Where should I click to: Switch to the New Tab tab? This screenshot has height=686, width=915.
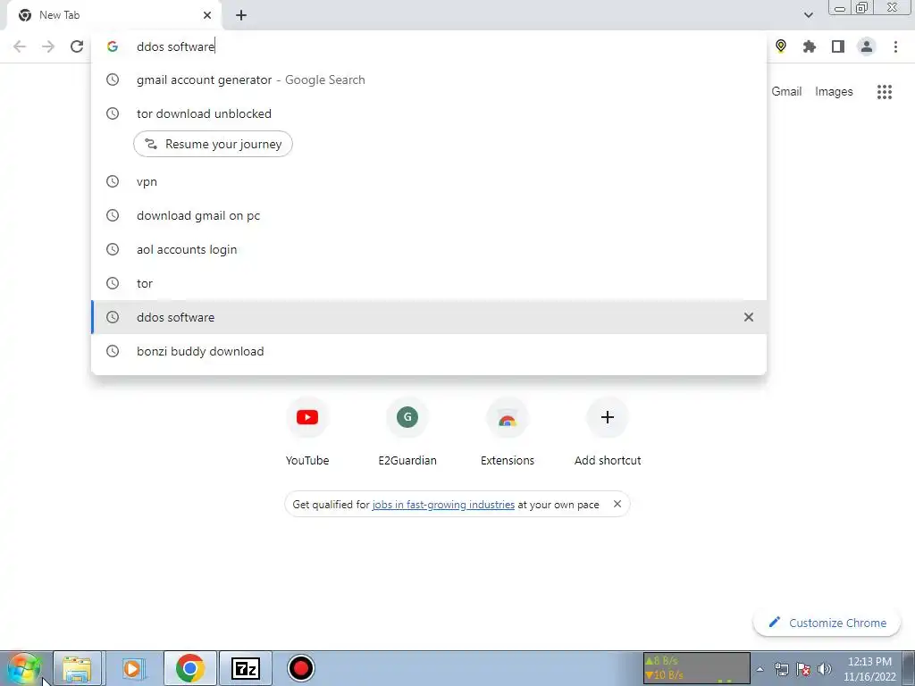click(x=113, y=15)
